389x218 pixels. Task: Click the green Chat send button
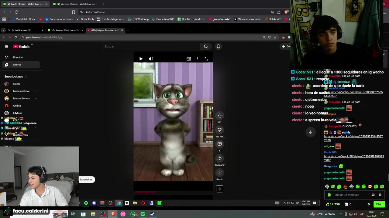pyautogui.click(x=379, y=204)
